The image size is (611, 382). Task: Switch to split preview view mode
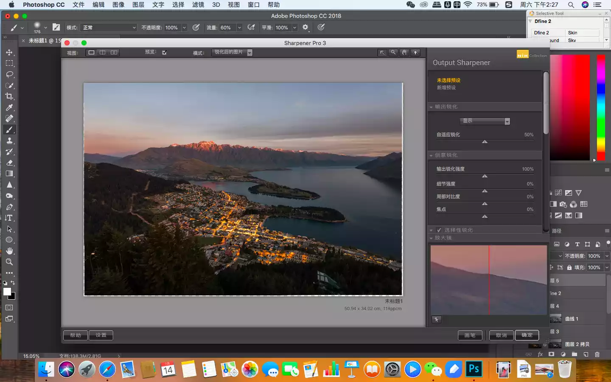click(x=102, y=53)
